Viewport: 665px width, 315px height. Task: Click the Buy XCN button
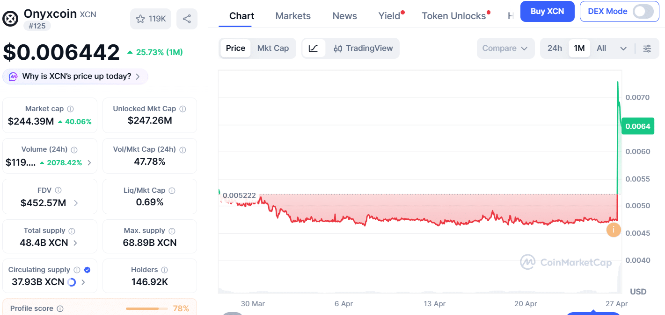tap(547, 11)
